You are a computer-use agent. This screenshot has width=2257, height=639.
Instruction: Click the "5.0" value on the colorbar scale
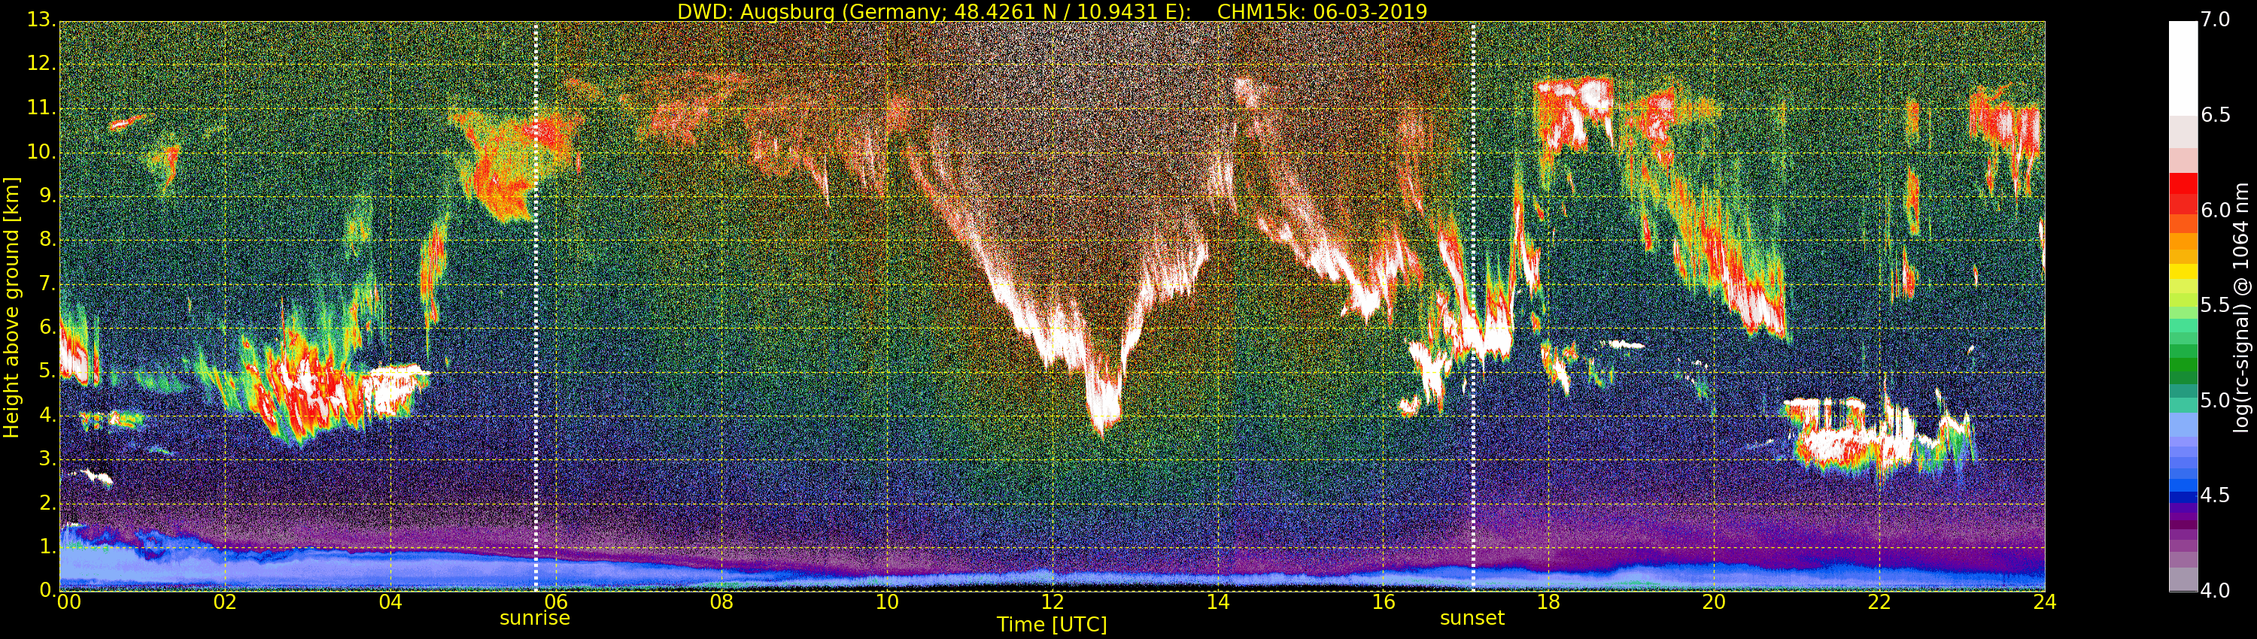tap(2216, 401)
